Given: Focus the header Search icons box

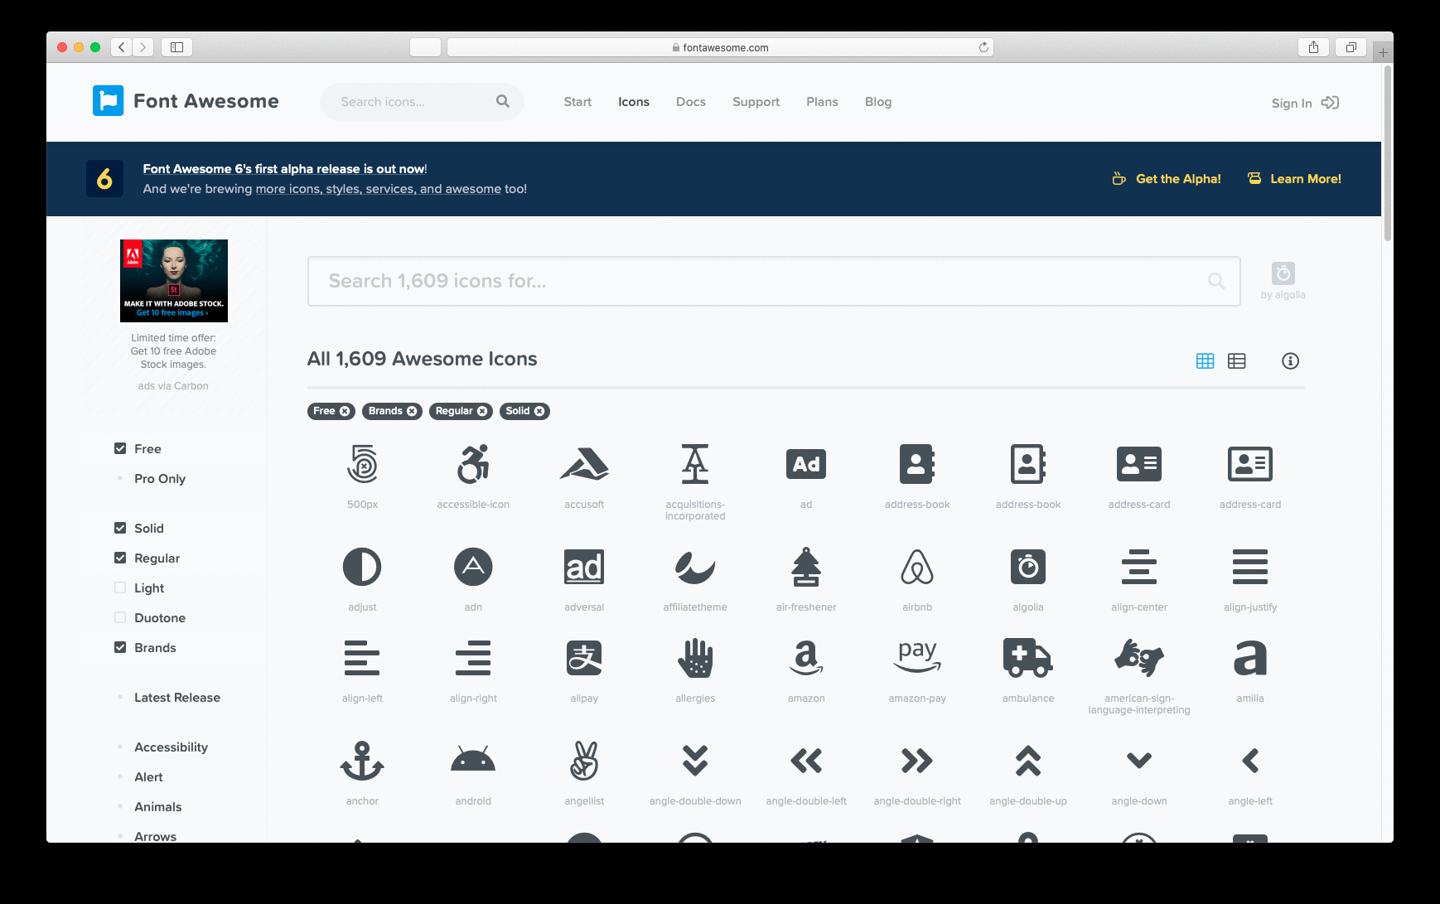Looking at the screenshot, I should tap(422, 102).
